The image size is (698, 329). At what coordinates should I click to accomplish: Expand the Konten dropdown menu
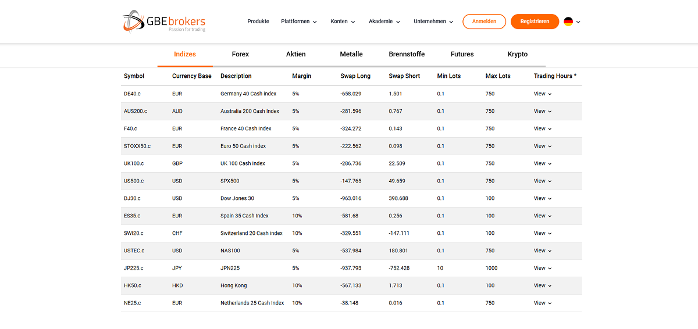343,22
